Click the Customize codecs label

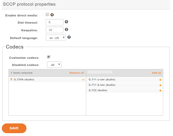(x=24, y=58)
